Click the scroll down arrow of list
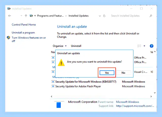This screenshot has width=162, height=117. (155, 93)
